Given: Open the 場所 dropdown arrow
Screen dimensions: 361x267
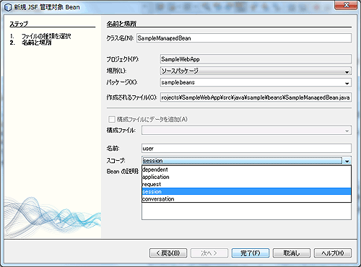Looking at the screenshot, I should (x=347, y=71).
